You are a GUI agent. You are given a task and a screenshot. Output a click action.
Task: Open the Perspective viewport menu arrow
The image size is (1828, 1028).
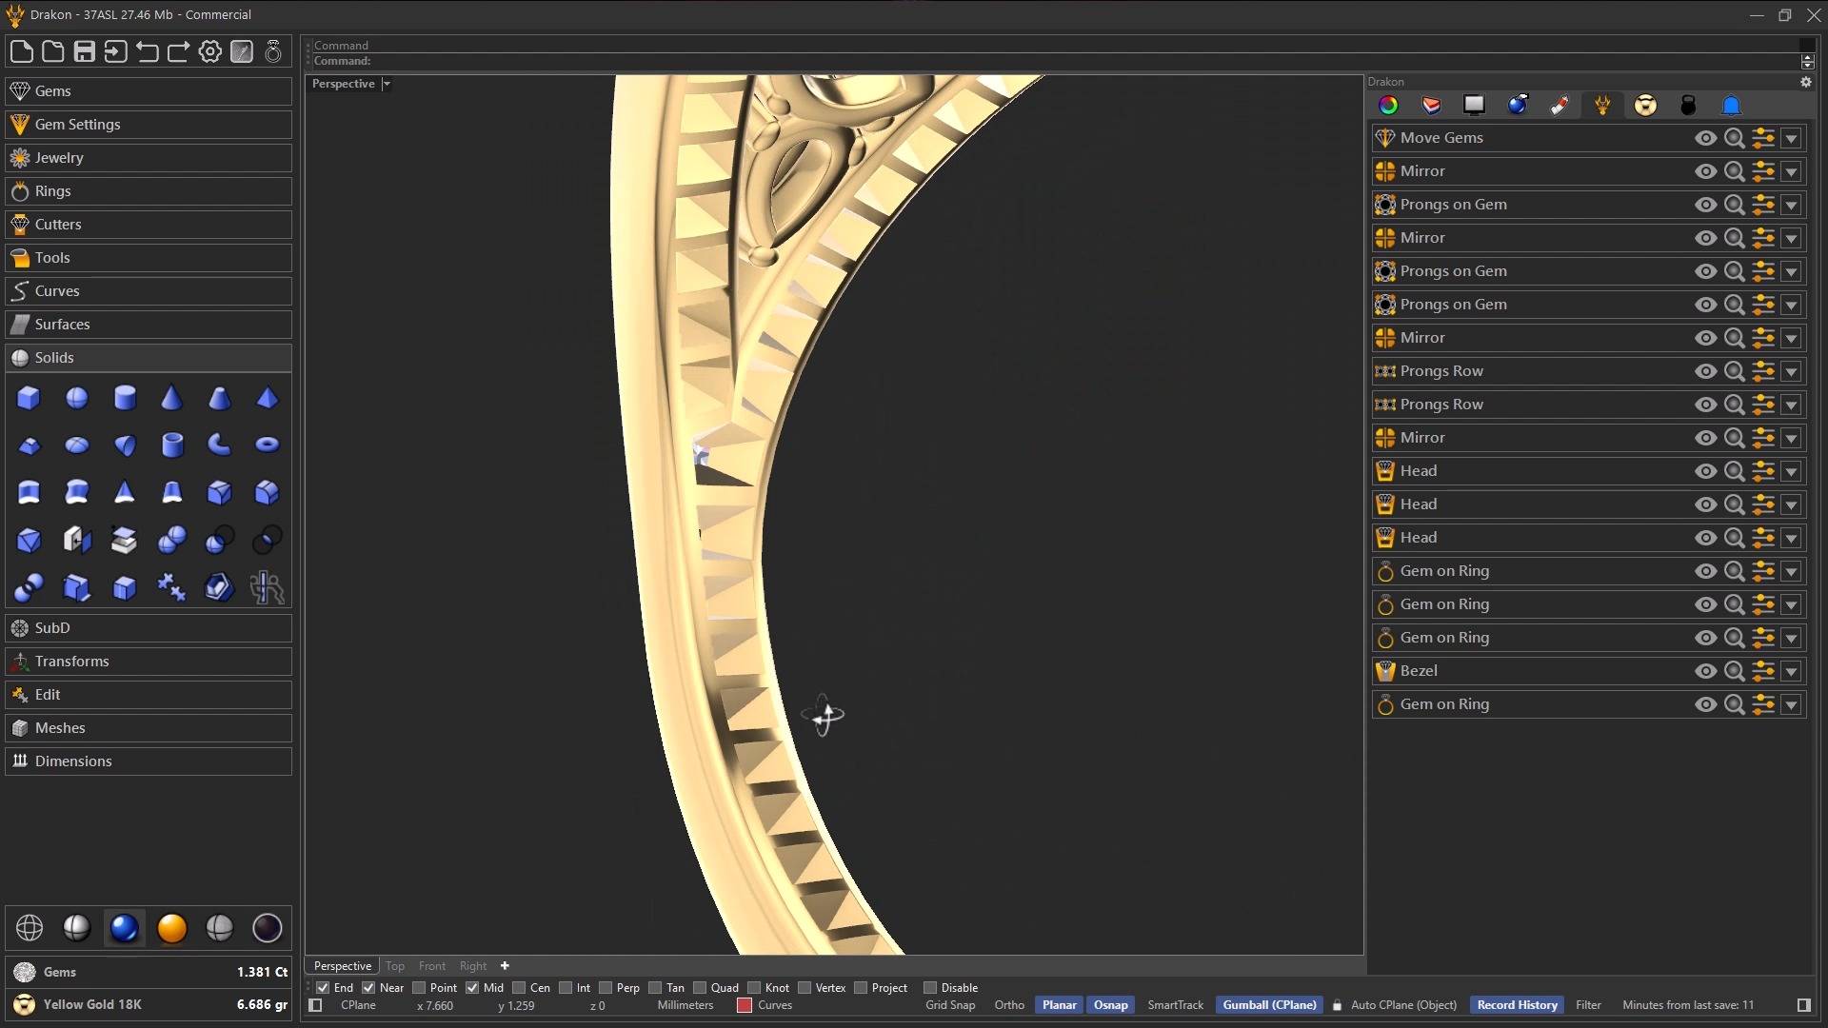click(x=387, y=84)
